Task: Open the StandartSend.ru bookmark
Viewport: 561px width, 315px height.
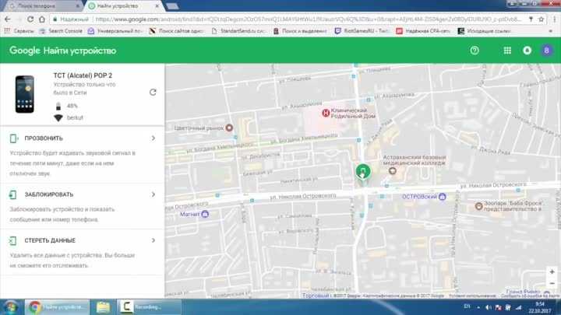Action: [238, 31]
